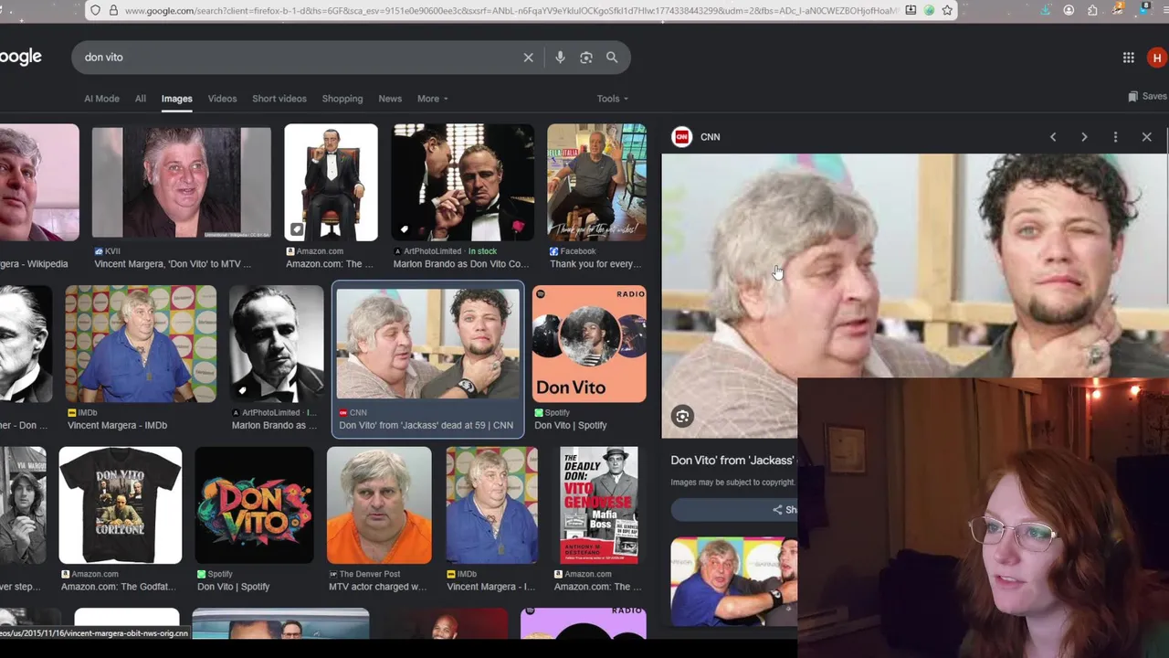1169x658 pixels.
Task: Clear the search box with the X icon
Action: coord(528,58)
